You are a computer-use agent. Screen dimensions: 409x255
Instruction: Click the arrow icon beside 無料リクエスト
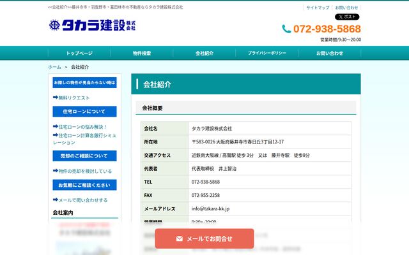click(56, 98)
